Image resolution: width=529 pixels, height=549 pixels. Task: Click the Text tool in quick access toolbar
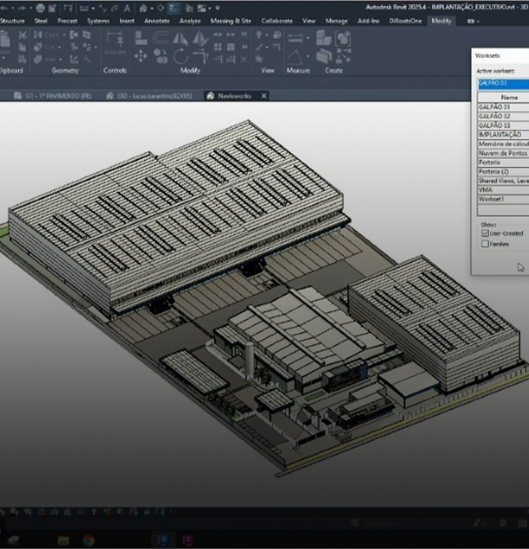point(127,8)
